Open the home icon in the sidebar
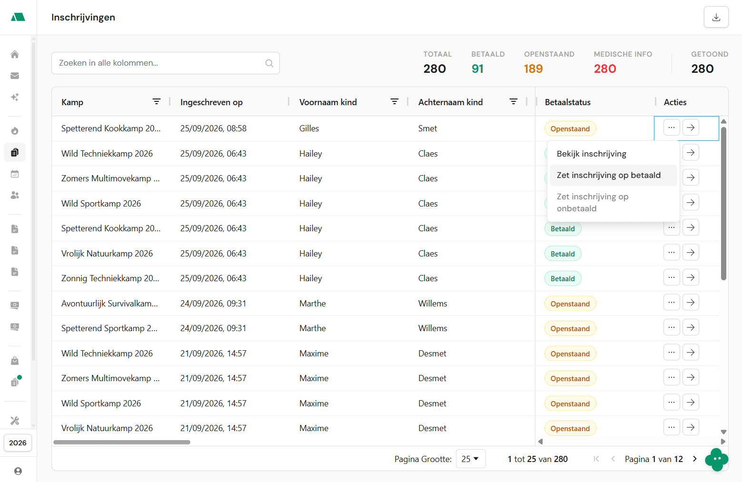Screen dimensions: 742x482 click(x=15, y=54)
